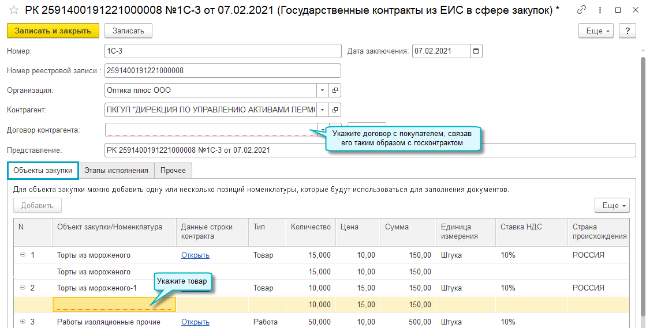The image size is (646, 328).
Task: Click the highlighted empty nomenclature cell
Action: (x=114, y=304)
